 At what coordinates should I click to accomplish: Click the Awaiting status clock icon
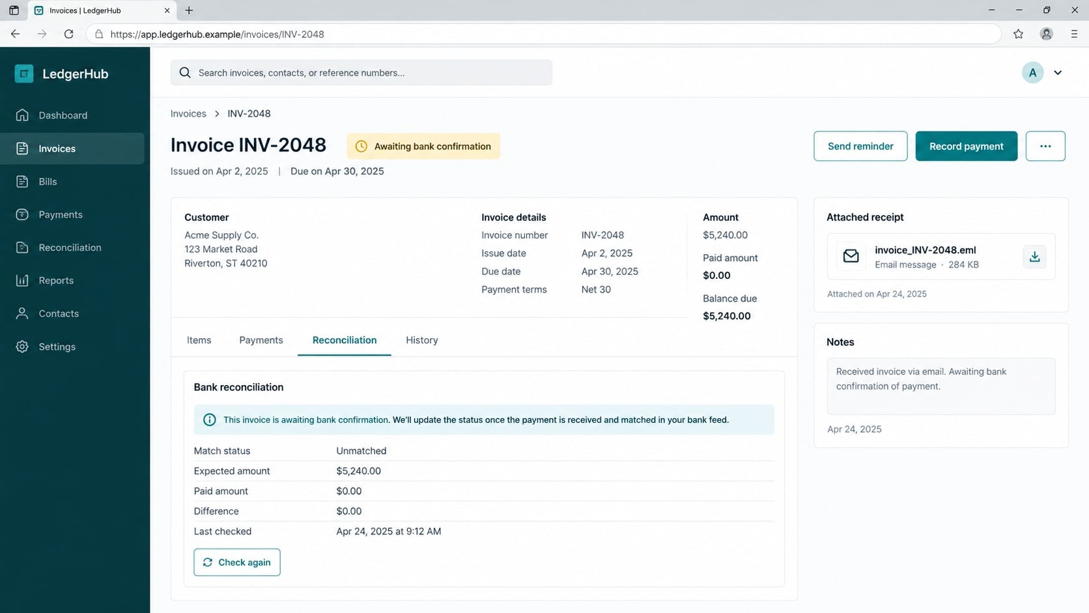[x=361, y=147]
